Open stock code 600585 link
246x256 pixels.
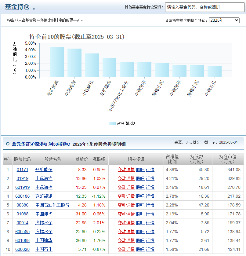(x=23, y=232)
